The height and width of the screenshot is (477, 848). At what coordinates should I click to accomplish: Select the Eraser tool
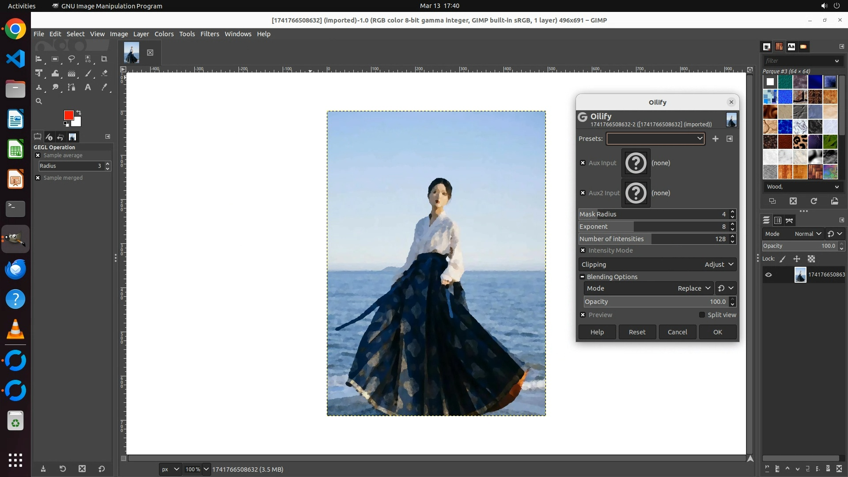coord(104,73)
